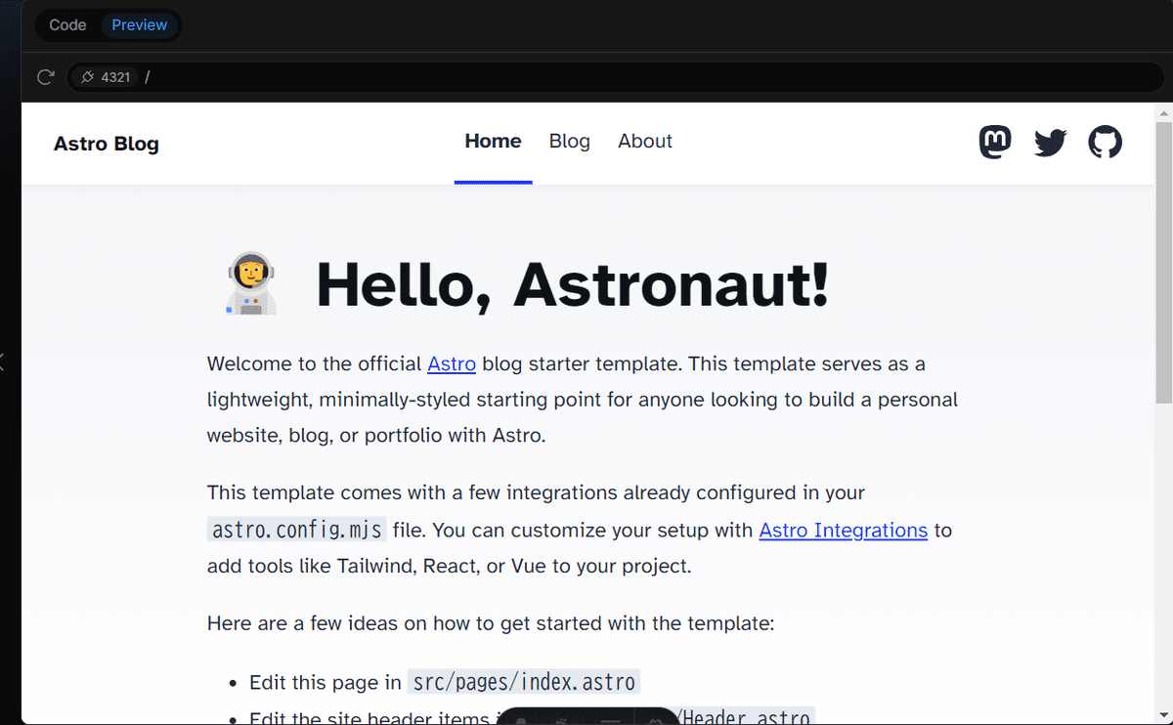The width and height of the screenshot is (1173, 725).
Task: Switch to the Code view
Action: coord(67,25)
